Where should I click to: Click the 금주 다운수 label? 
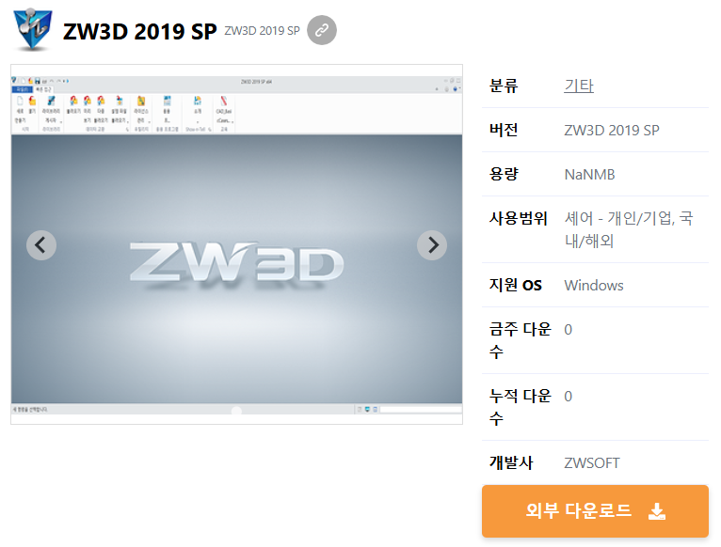point(521,340)
